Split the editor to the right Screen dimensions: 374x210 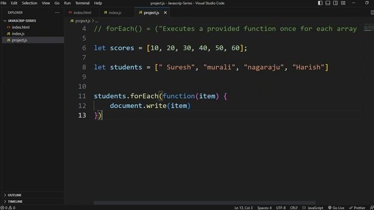[372, 13]
